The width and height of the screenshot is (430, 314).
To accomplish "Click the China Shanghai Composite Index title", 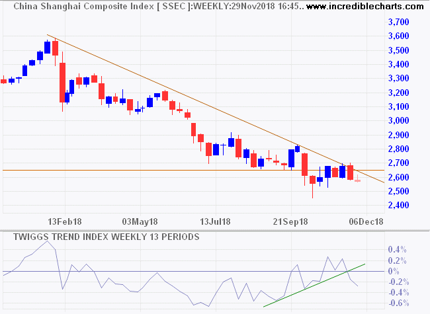I will point(83,6).
